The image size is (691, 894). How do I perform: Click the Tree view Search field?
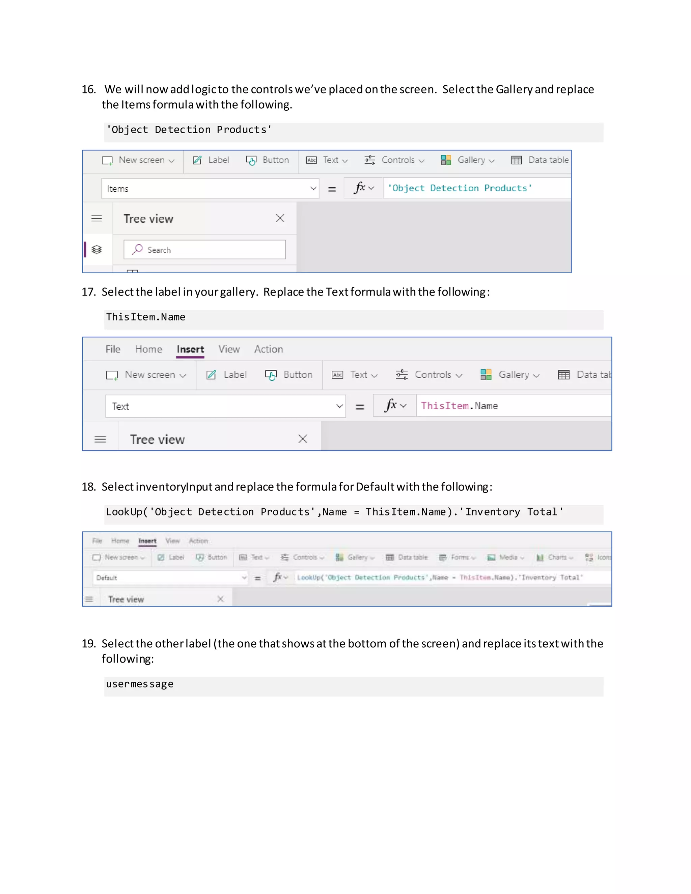tap(205, 250)
